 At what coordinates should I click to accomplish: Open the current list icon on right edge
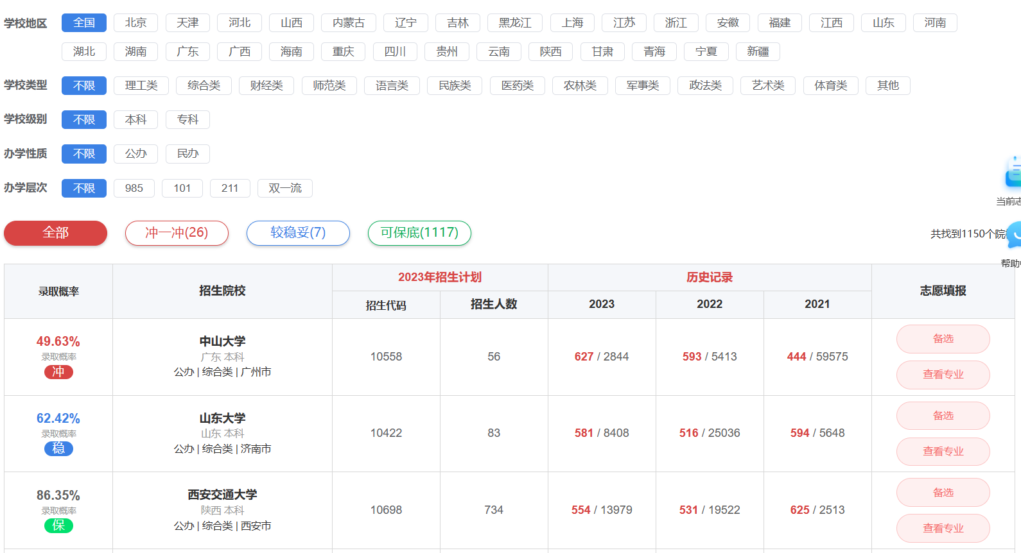1013,173
